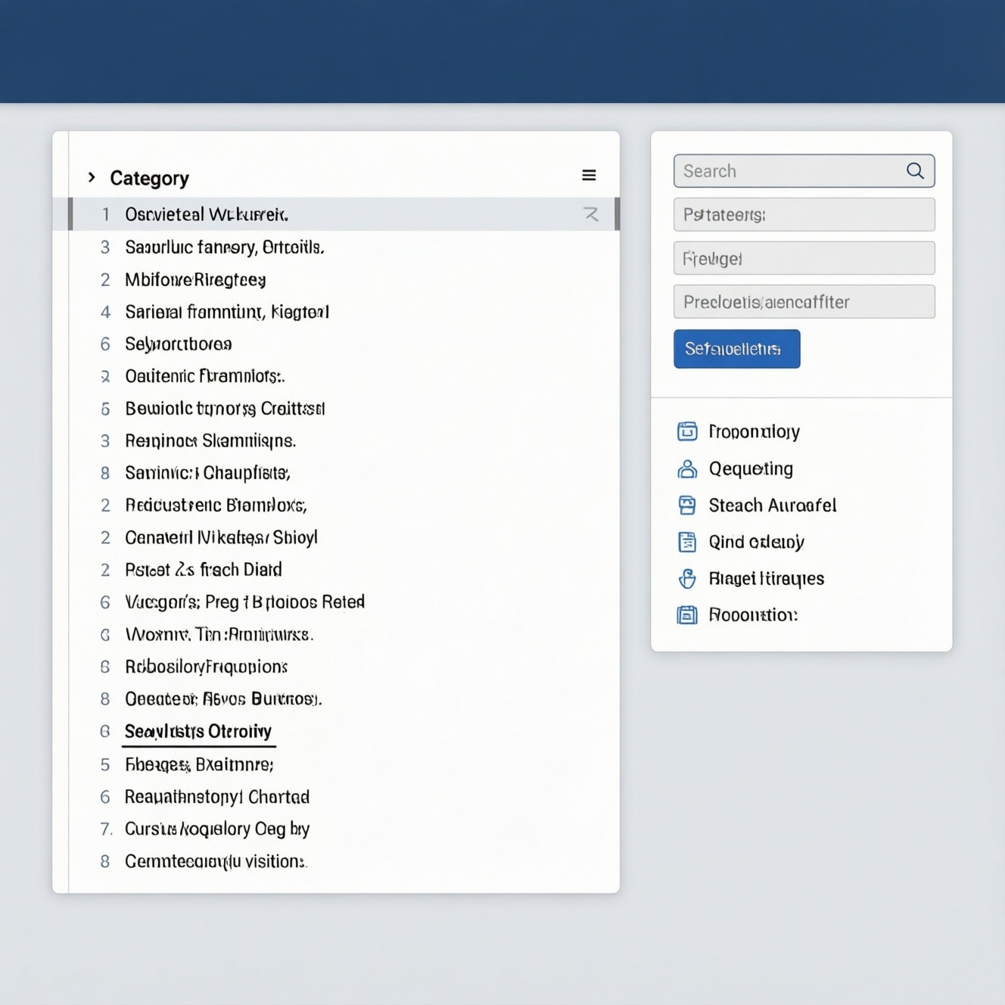Image resolution: width=1005 pixels, height=1005 pixels.
Task: Click the Fieɥget input field
Action: 804,258
